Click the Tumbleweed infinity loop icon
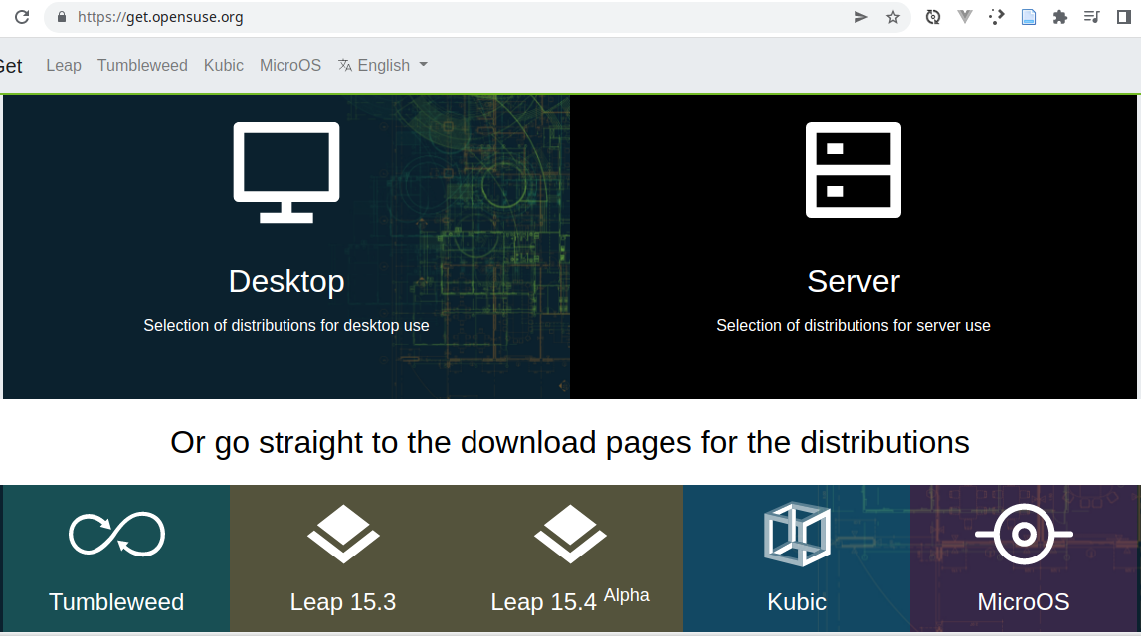 tap(116, 535)
